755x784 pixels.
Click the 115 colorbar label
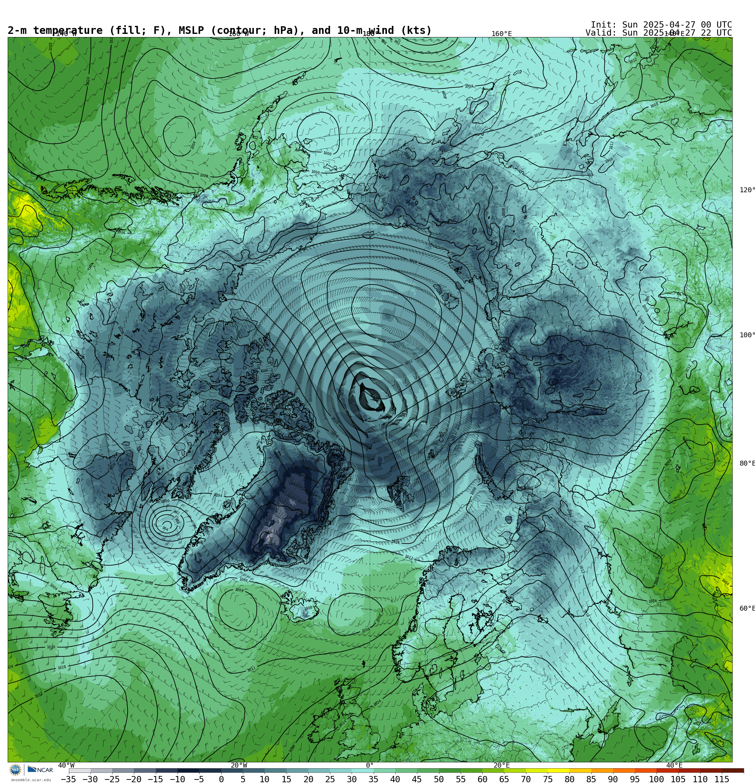point(722,779)
